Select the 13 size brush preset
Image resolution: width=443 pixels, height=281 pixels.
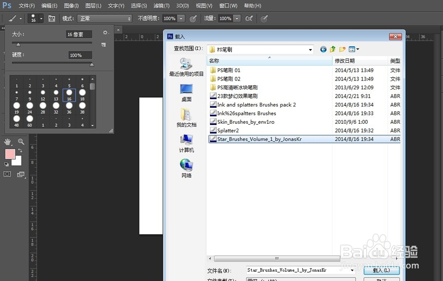(56, 95)
